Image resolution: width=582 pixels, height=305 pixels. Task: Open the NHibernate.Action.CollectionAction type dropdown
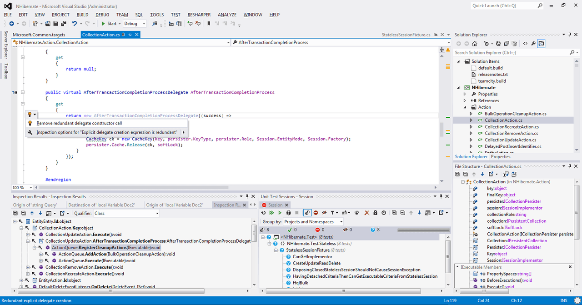point(122,42)
